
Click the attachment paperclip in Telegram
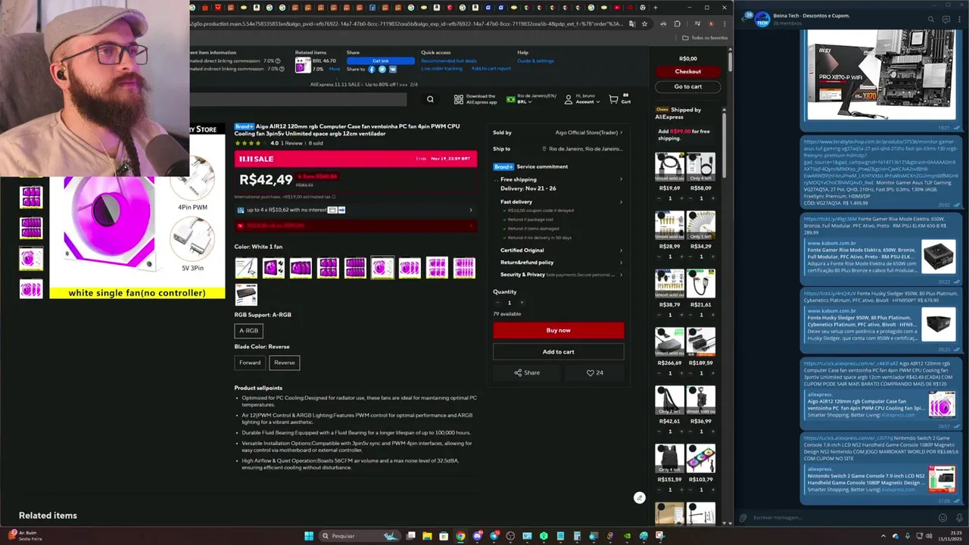[x=743, y=518]
